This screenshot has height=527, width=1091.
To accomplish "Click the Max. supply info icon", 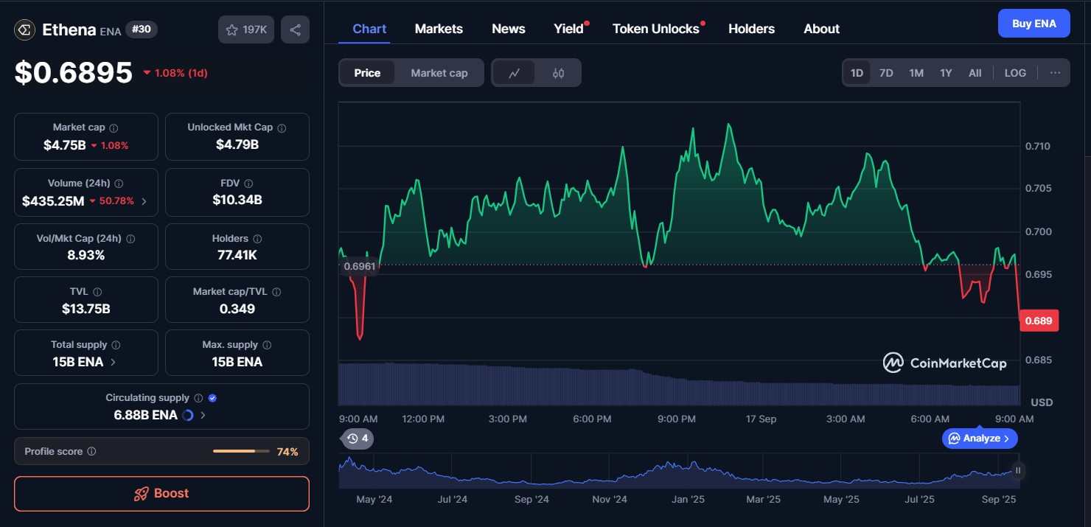I will coord(267,345).
